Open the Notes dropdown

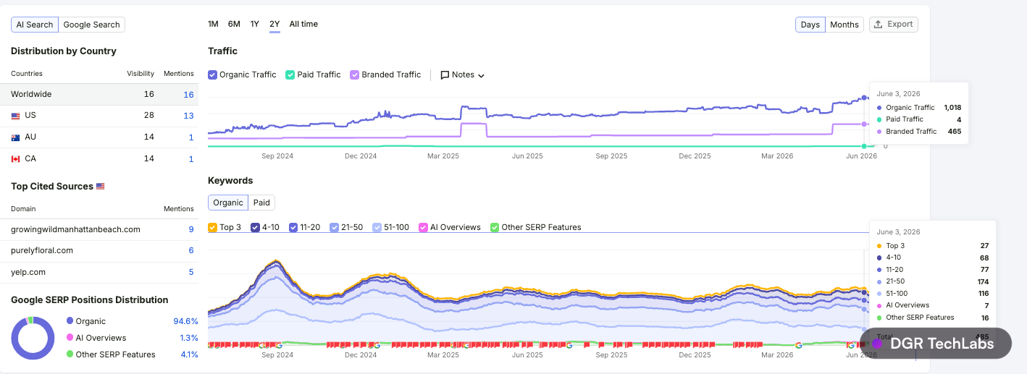[x=462, y=75]
